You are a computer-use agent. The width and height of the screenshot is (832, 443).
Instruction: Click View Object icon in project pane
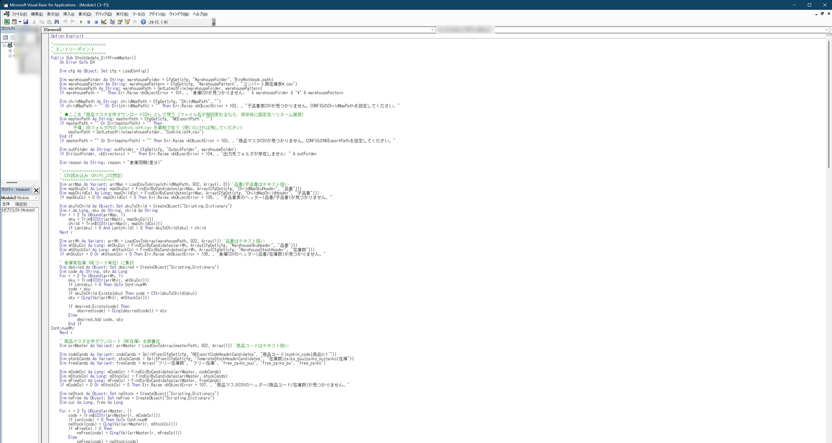coord(12,38)
